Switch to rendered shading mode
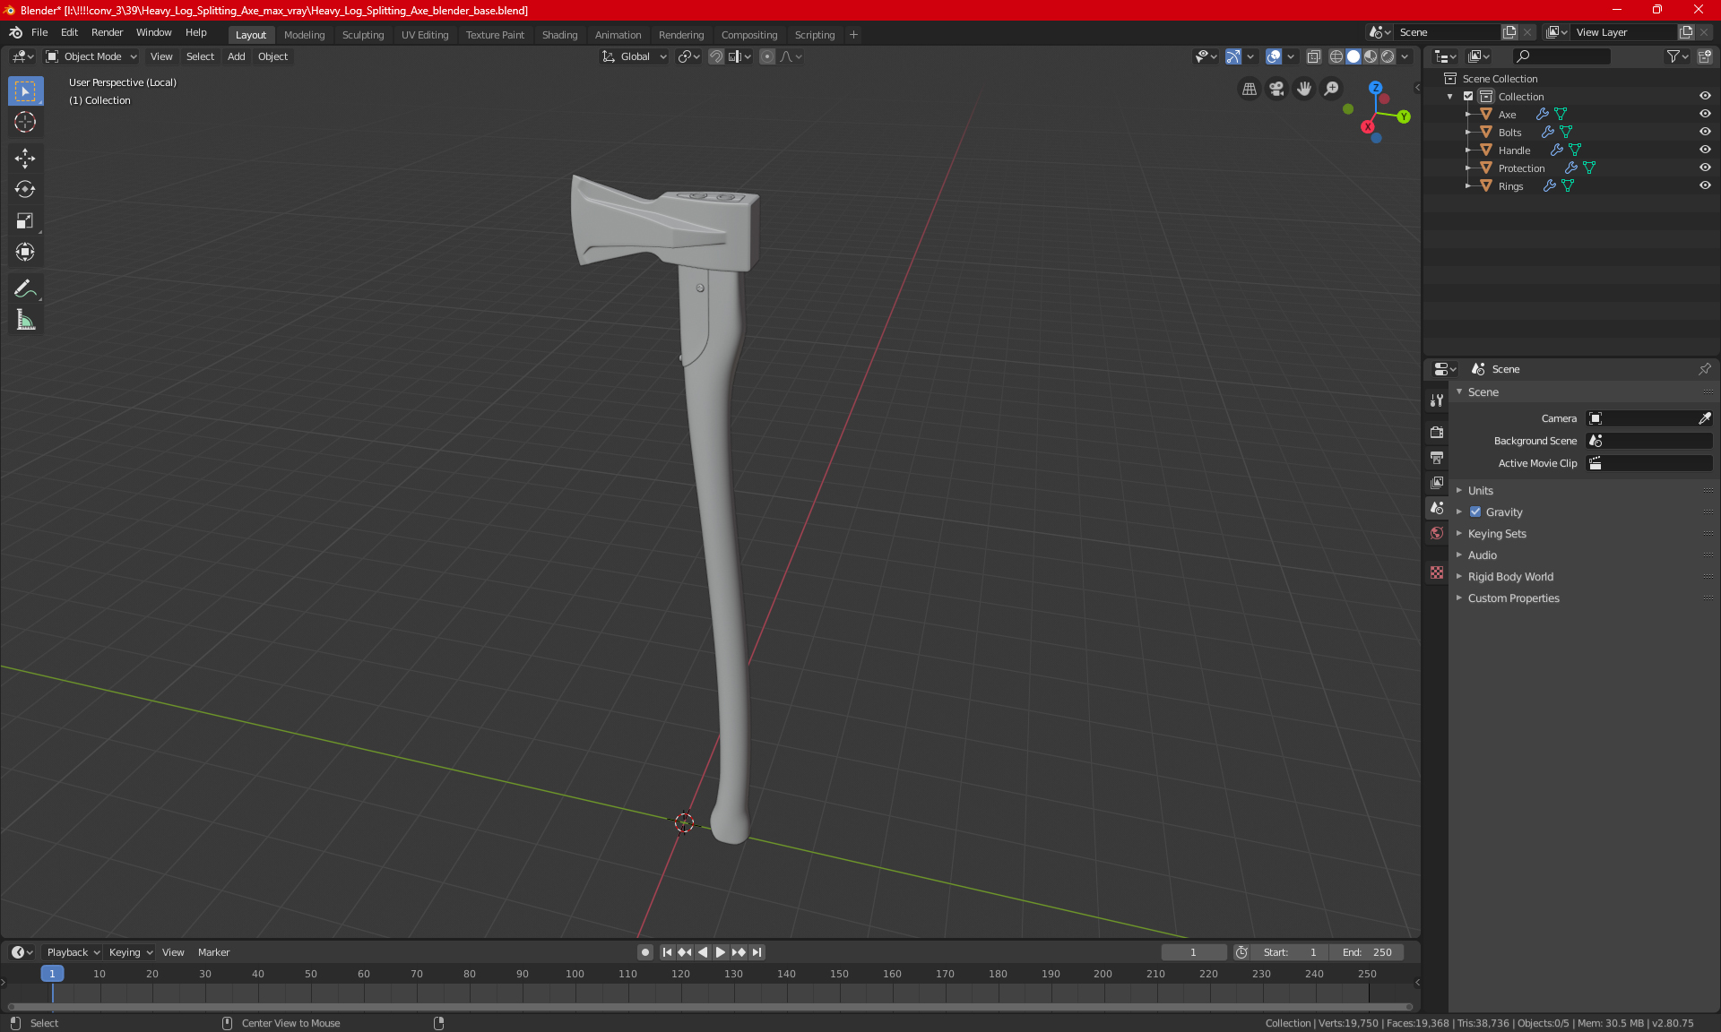Image resolution: width=1721 pixels, height=1032 pixels. tap(1388, 56)
